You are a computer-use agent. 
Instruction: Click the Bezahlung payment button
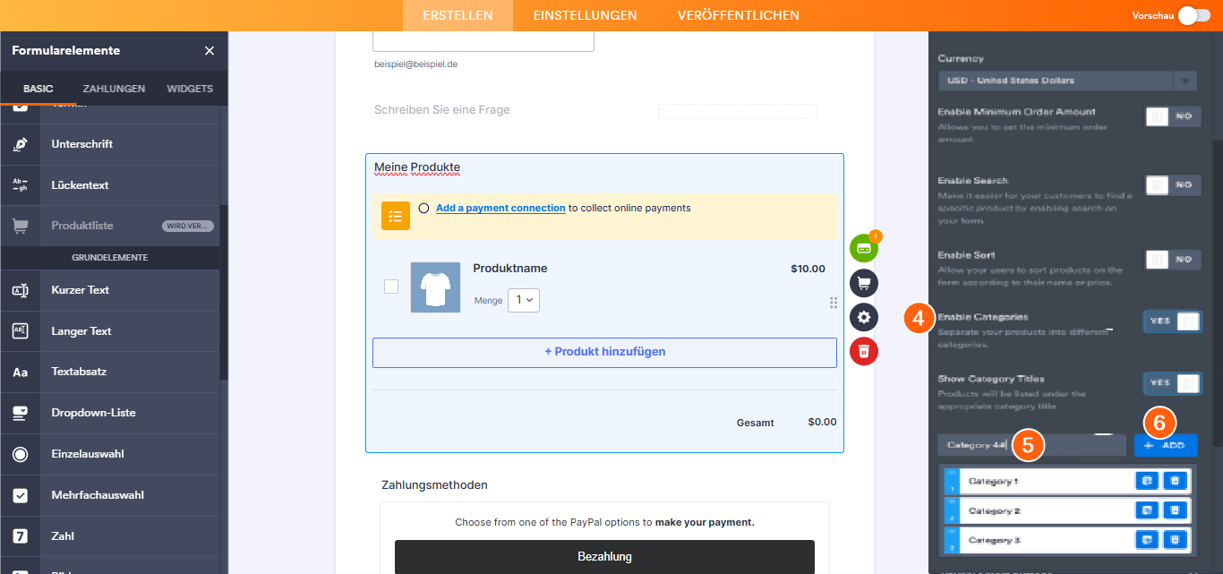(x=604, y=556)
